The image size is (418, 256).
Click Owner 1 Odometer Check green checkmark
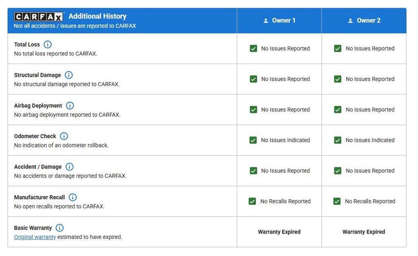point(253,140)
